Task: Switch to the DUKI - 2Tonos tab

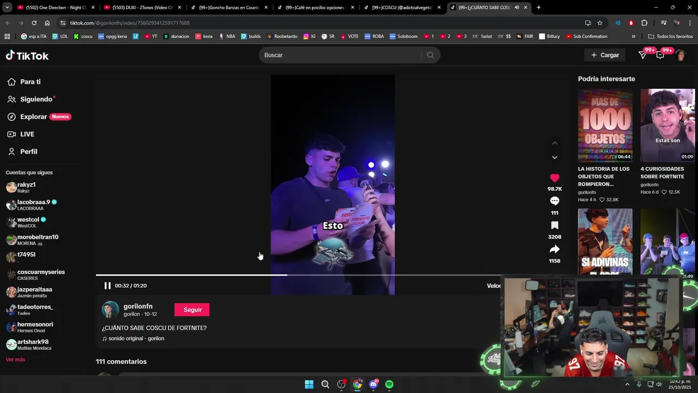Action: tap(142, 8)
